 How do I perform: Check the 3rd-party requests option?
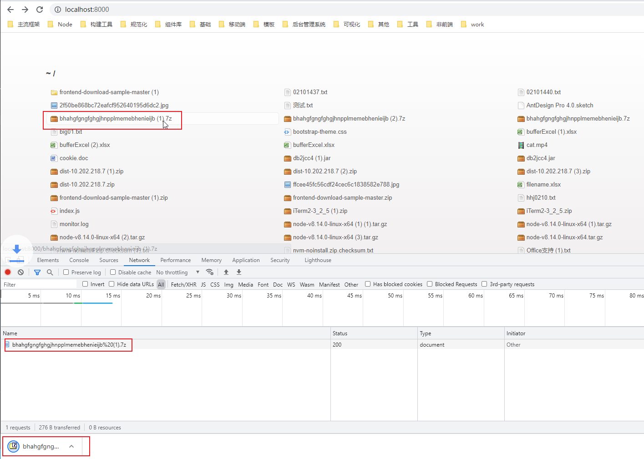point(484,284)
